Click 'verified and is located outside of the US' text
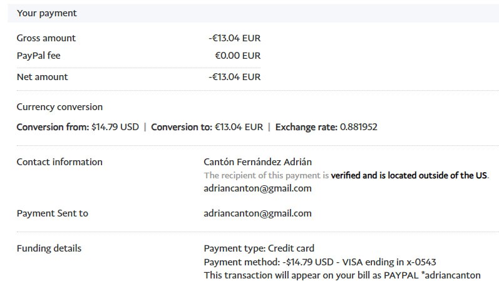 pos(409,175)
